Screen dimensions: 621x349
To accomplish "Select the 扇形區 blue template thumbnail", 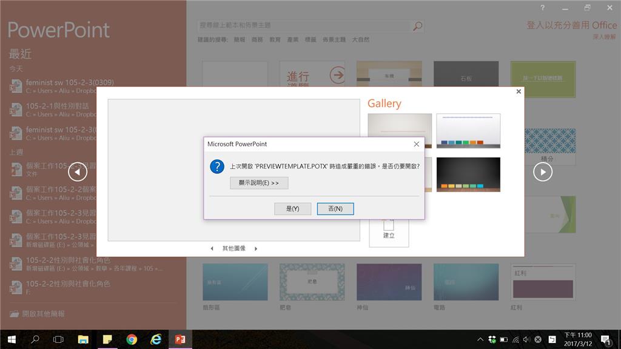I will [235, 282].
